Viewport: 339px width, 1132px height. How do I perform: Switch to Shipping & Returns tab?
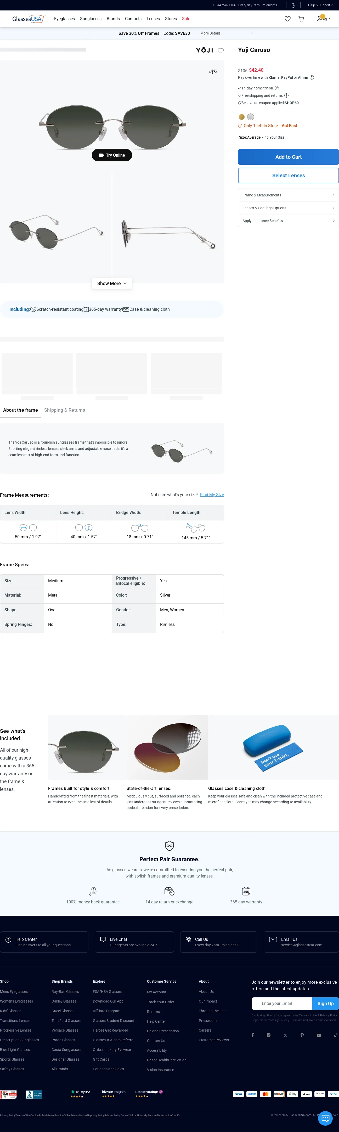[x=65, y=410]
